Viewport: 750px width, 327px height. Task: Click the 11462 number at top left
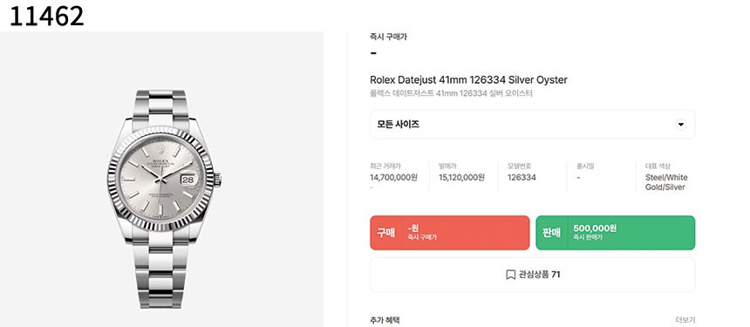46,16
